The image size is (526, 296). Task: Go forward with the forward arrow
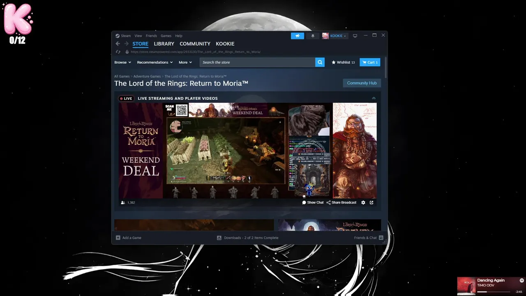[x=127, y=44]
